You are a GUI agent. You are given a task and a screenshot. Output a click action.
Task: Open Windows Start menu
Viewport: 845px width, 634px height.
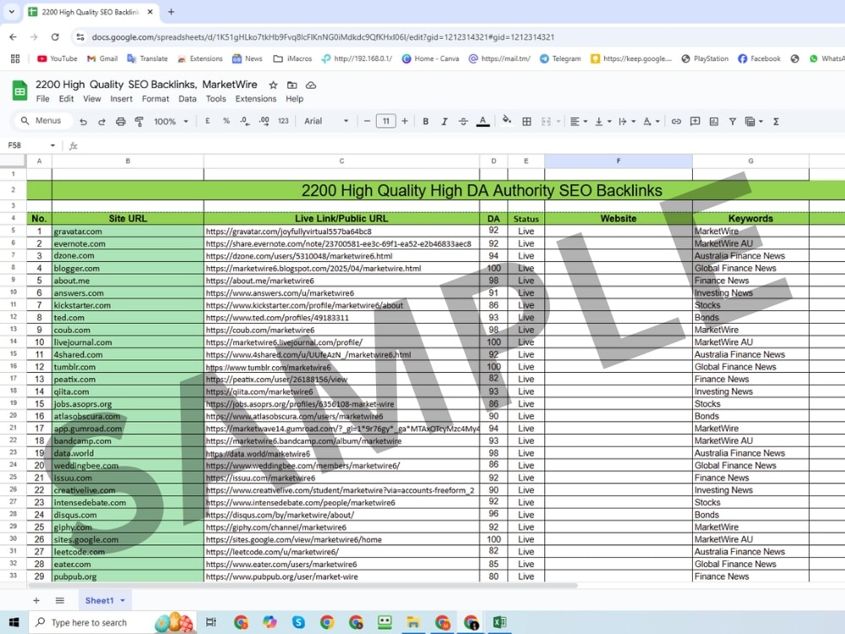14,623
